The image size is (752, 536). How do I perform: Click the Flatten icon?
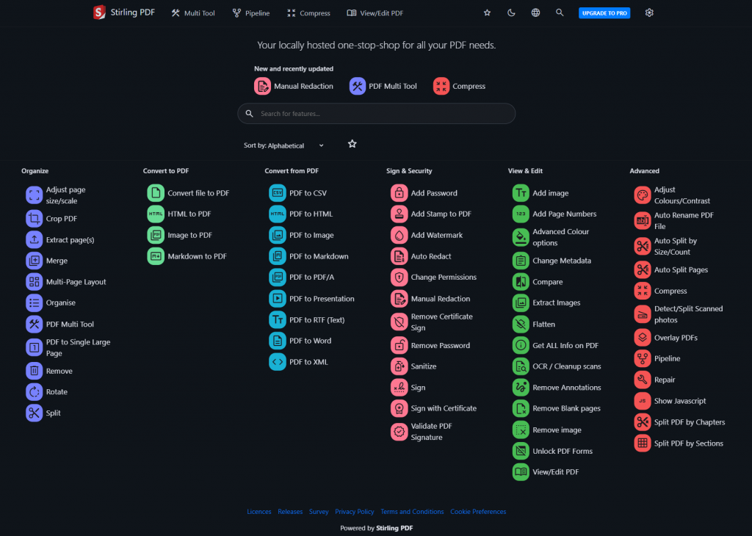(521, 324)
